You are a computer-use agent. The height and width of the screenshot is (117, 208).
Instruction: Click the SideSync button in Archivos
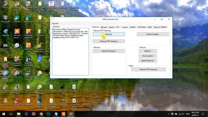(148, 51)
